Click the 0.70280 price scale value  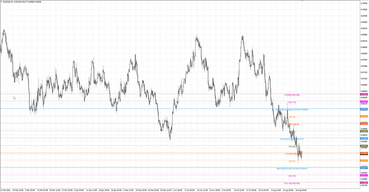[364, 3]
